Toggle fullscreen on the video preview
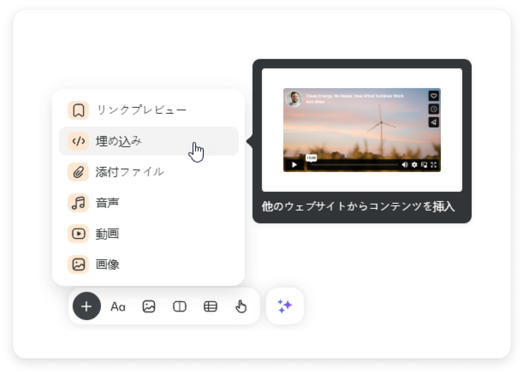This screenshot has width=524, height=375. point(434,165)
